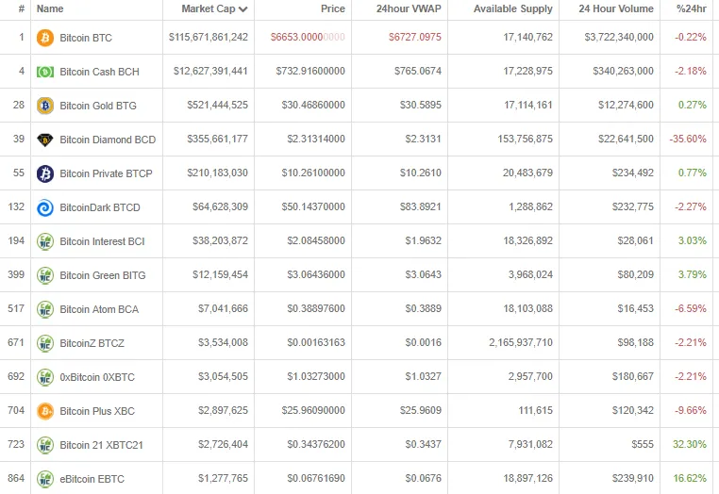Sort table by Price column header
The height and width of the screenshot is (494, 719).
[x=333, y=8]
